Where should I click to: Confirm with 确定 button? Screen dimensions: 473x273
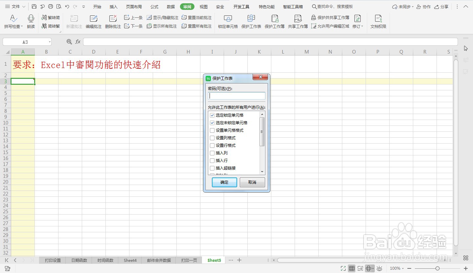[224, 182]
